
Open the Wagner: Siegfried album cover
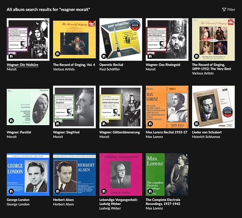coord(74,107)
